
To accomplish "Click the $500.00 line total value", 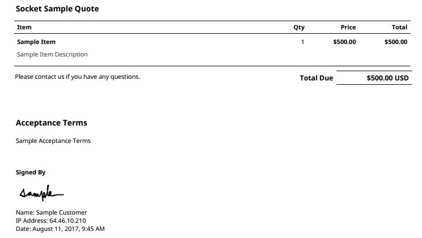I will [396, 42].
